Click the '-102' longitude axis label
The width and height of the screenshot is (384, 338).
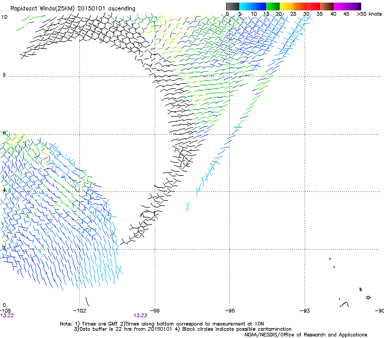tap(79, 311)
